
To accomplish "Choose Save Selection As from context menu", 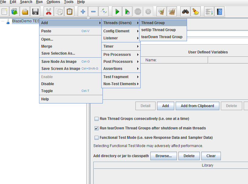I will tap(58, 53).
